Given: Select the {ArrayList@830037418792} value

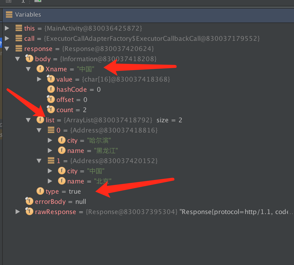Looking at the screenshot, I should click(108, 120).
